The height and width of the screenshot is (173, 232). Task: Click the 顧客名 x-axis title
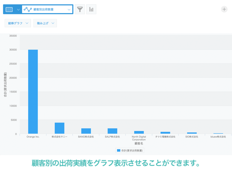(139, 143)
